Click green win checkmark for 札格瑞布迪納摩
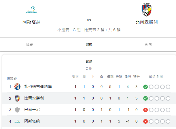This screenshot has width=176, height=129. point(146,87)
